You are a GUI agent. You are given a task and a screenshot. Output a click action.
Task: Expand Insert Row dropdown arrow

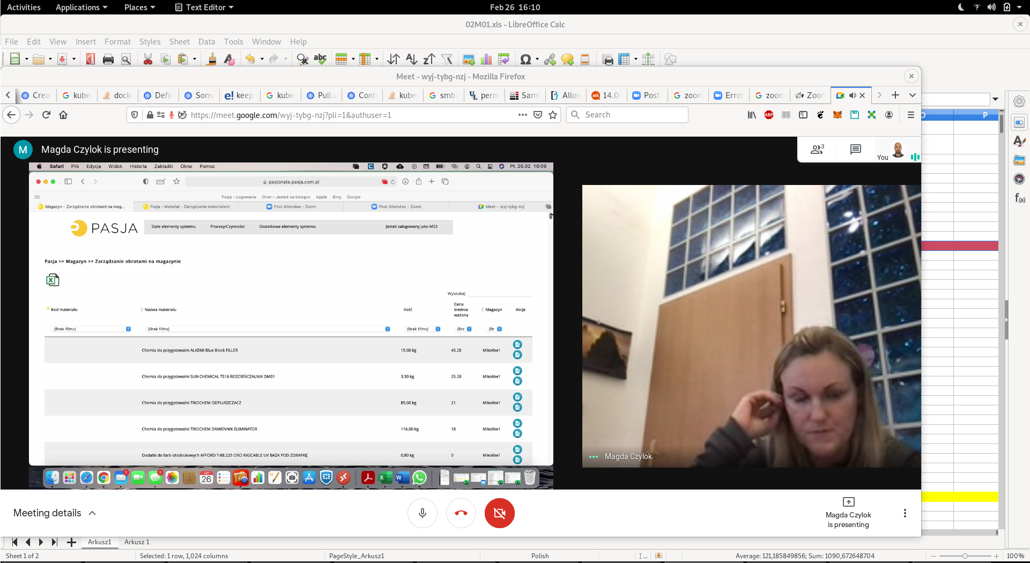pyautogui.click(x=353, y=59)
